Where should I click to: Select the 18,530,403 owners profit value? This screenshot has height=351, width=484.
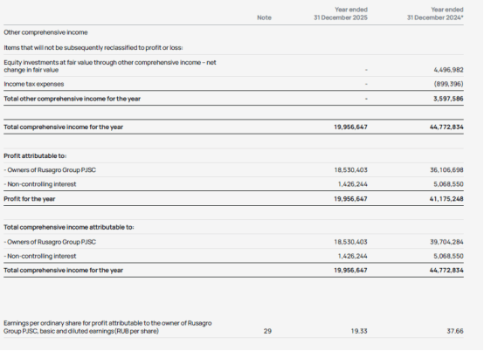click(x=350, y=170)
